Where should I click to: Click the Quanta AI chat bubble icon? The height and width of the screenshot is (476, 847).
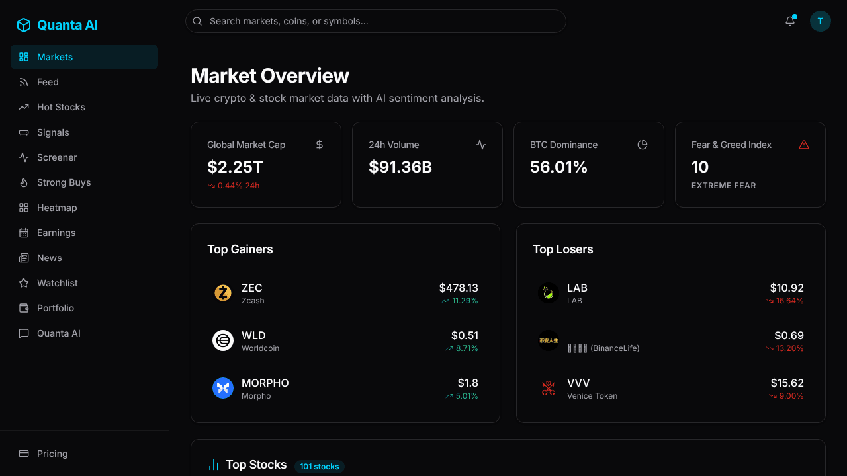click(24, 333)
